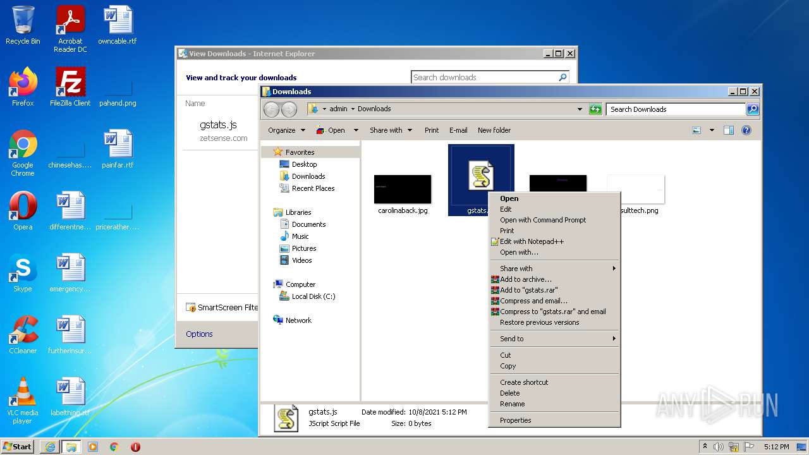Open painfar.rtf on the desktop
The height and width of the screenshot is (455, 809).
118,149
